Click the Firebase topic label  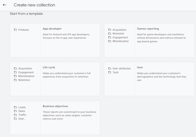[24, 30]
